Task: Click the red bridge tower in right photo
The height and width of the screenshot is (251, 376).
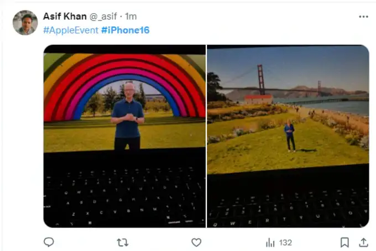Action: pos(261,80)
